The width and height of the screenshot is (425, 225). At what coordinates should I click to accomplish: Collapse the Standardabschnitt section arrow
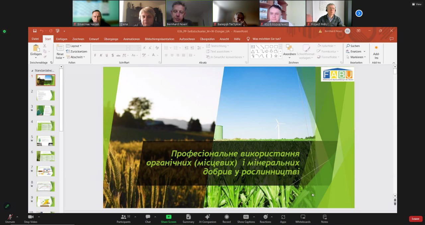pos(32,70)
